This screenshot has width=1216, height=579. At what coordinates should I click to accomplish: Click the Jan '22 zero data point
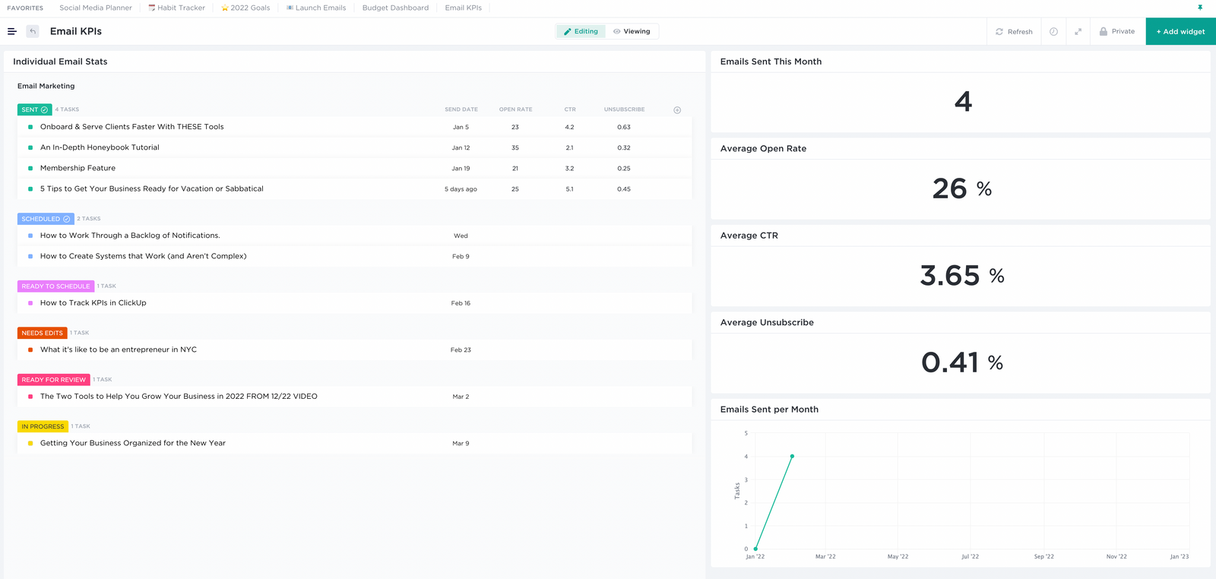coord(755,549)
